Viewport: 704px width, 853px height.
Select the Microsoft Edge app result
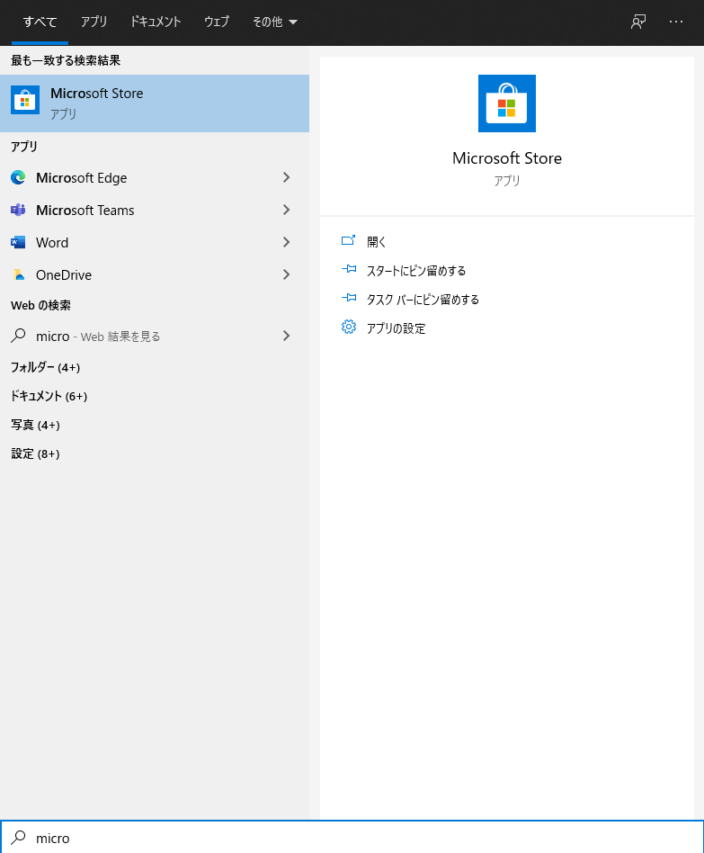pos(155,177)
